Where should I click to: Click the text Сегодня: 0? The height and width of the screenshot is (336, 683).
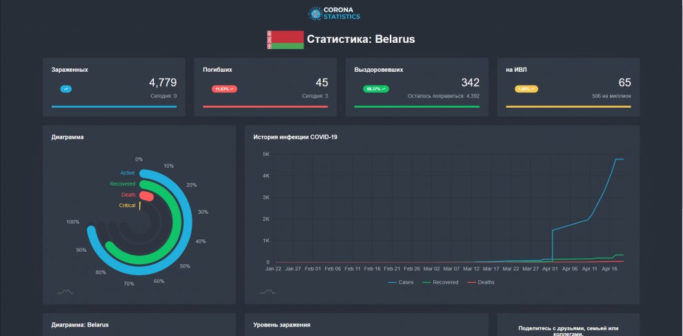pyautogui.click(x=164, y=97)
